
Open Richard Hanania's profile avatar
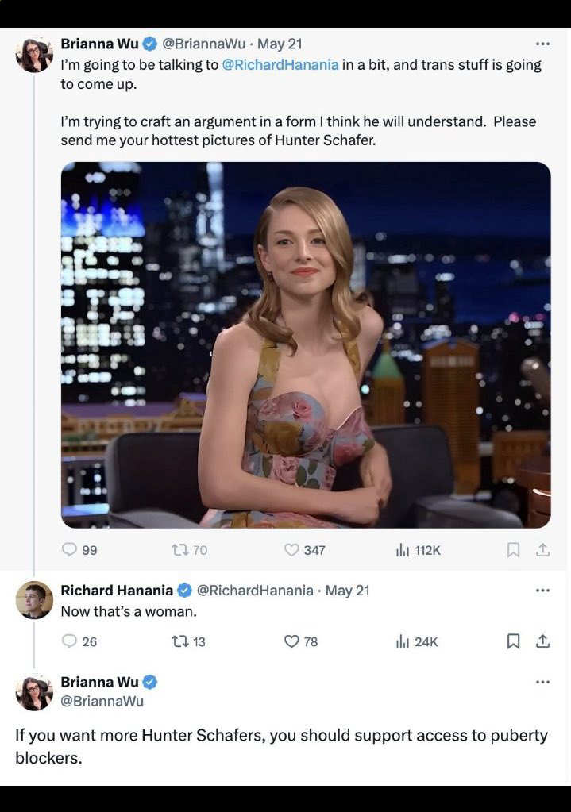point(34,600)
